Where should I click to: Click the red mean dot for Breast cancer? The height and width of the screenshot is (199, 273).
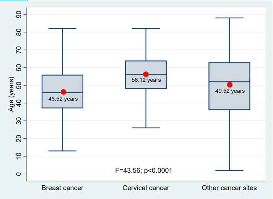point(63,92)
